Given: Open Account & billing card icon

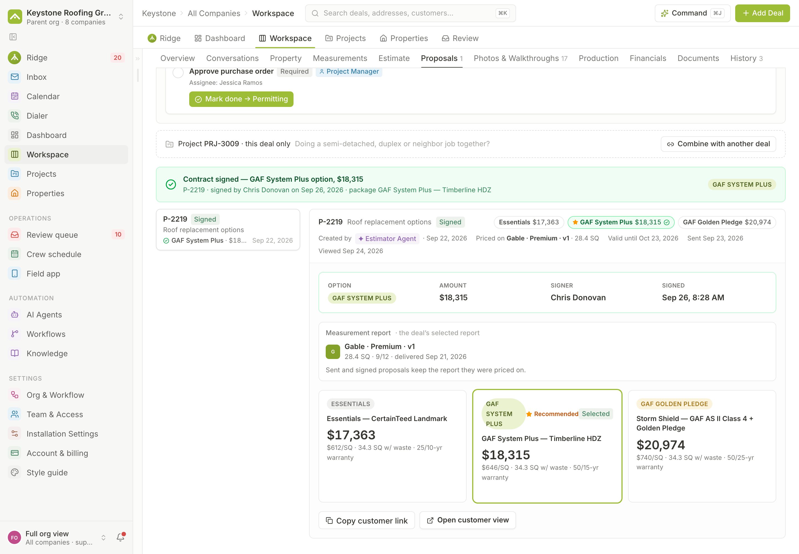Looking at the screenshot, I should point(15,453).
